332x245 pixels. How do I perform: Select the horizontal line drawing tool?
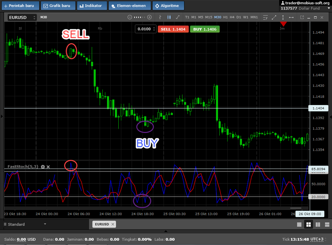(291, 17)
